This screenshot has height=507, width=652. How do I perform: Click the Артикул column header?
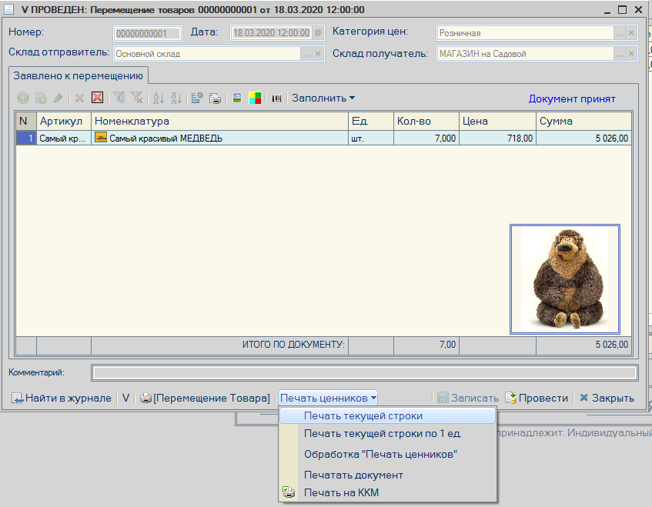click(64, 122)
